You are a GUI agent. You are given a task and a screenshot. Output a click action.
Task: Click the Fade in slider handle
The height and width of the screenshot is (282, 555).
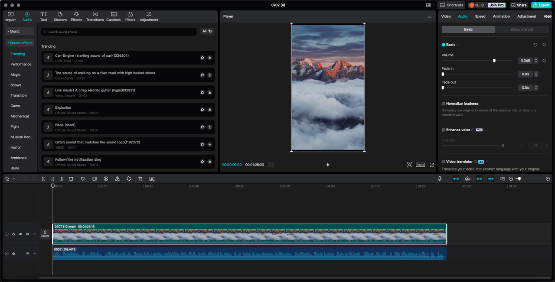pyautogui.click(x=443, y=74)
